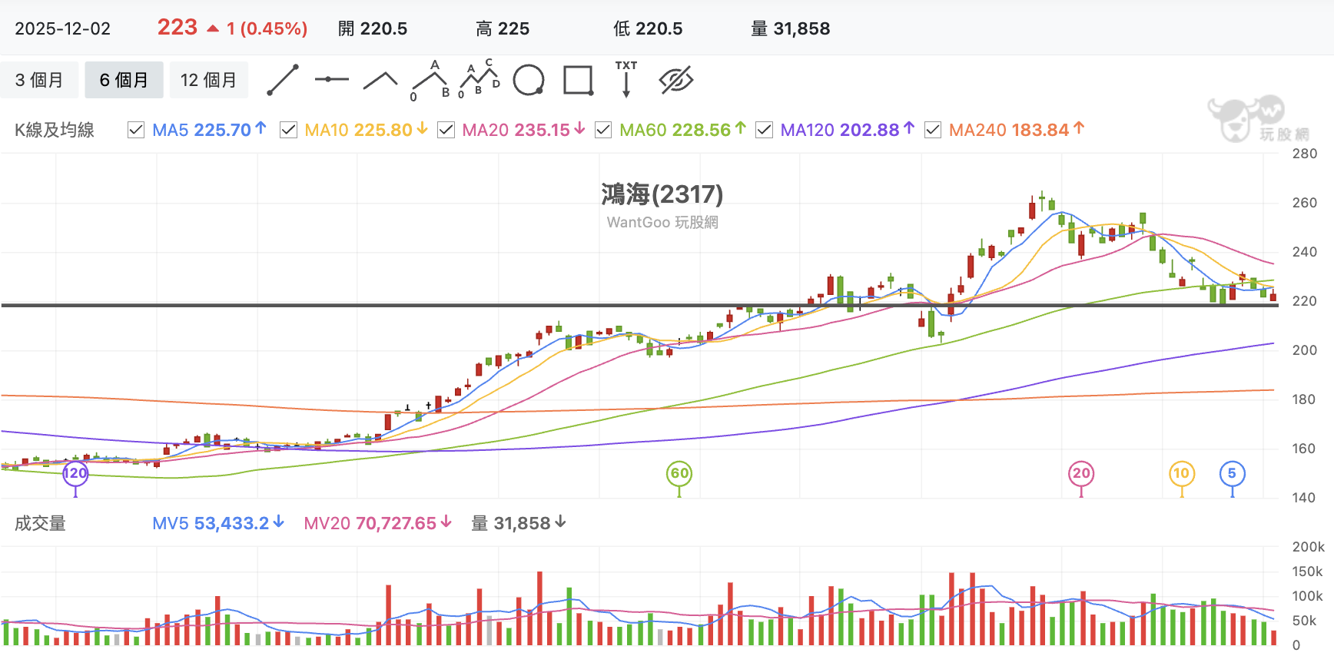Uncheck the MA5 moving average checkbox

136,130
